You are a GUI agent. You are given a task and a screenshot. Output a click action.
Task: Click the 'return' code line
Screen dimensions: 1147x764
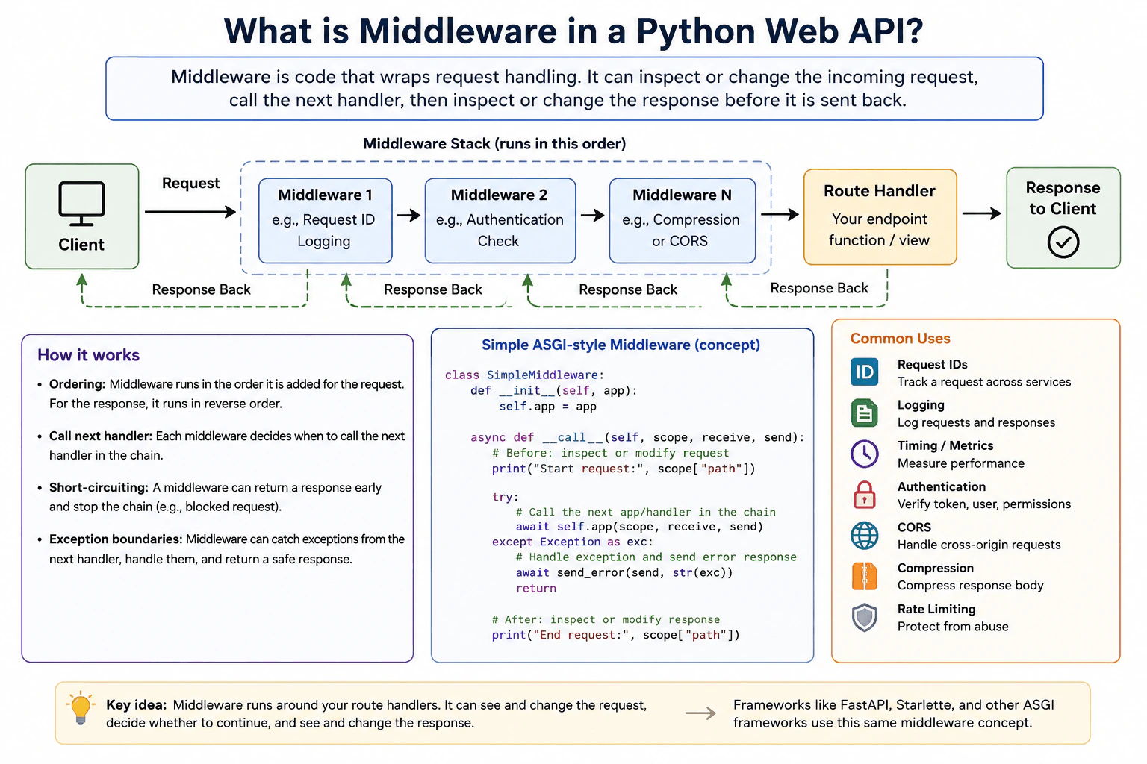(535, 588)
